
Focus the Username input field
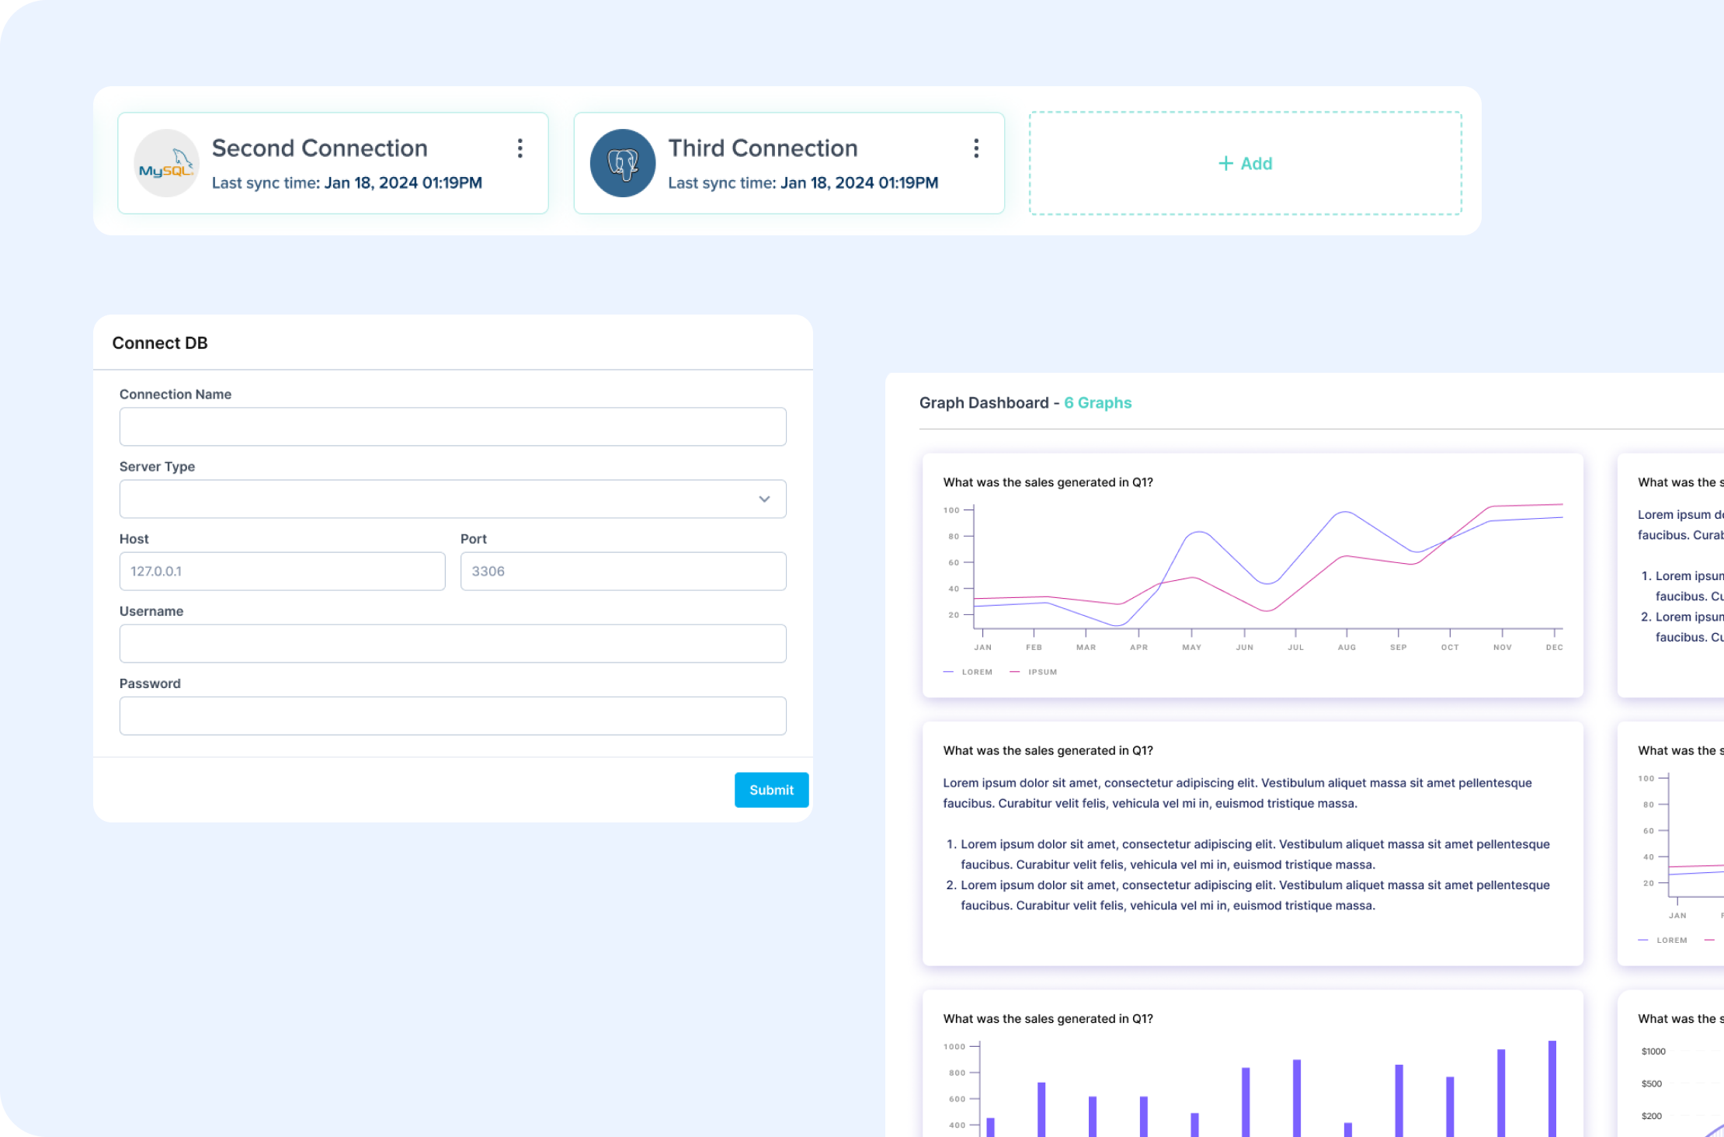[453, 643]
